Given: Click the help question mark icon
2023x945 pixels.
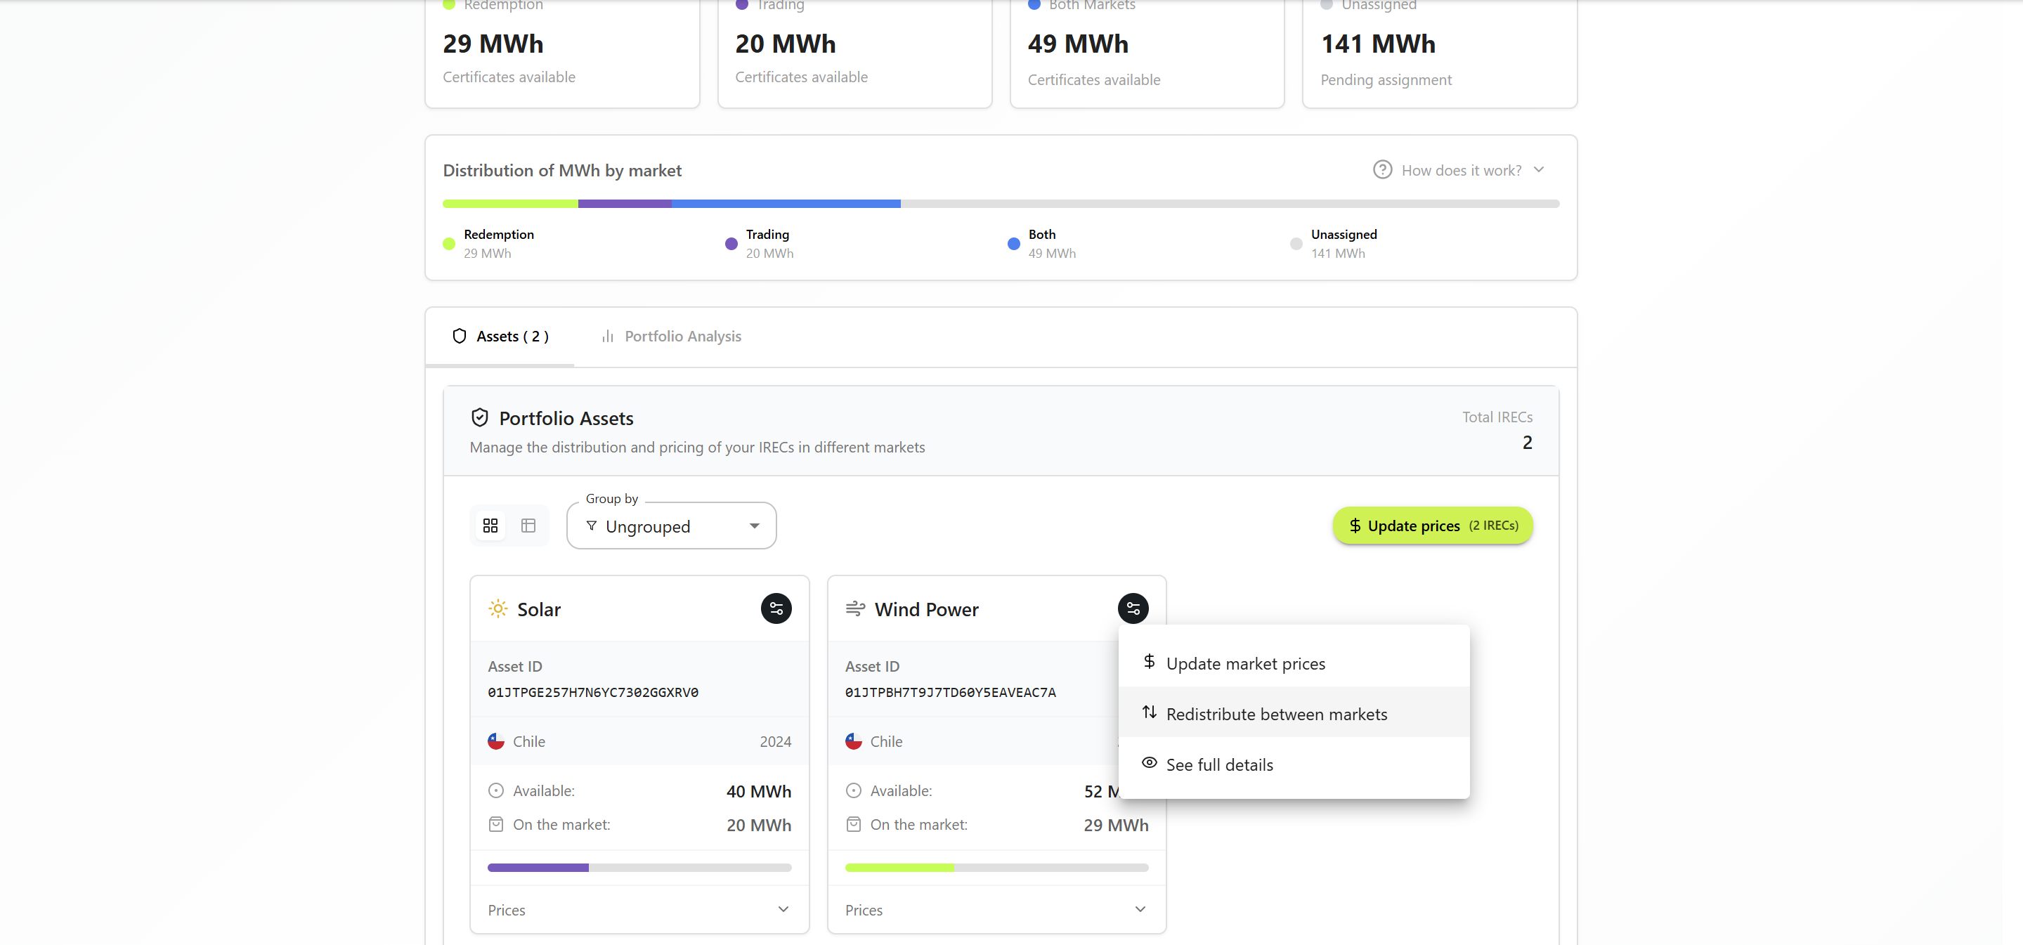Looking at the screenshot, I should (1382, 169).
